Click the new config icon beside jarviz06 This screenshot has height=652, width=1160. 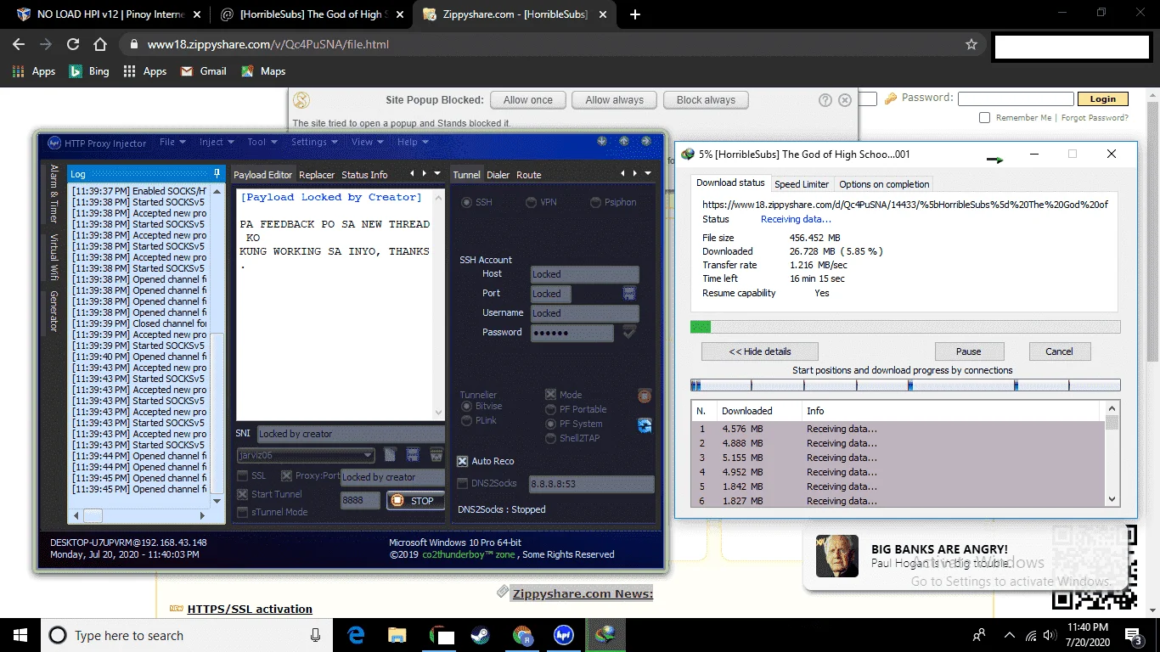(390, 455)
